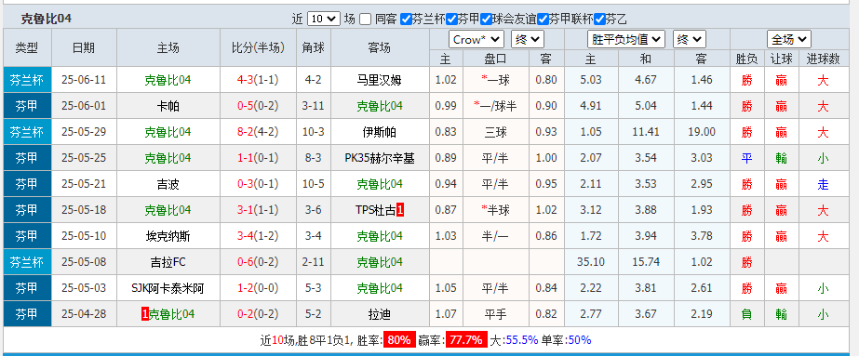Viewport: 859px width, 356px height.
Task: Open the 1-1(0-1) score link
Action: (x=258, y=158)
